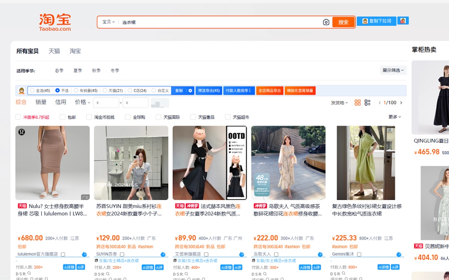The image size is (449, 280).
Task: Click the next page arrow after 1/100
Action: coord(401,103)
